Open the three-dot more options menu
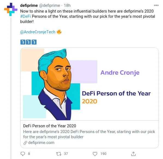Viewport: 163px width, 159px height. (x=156, y=5)
